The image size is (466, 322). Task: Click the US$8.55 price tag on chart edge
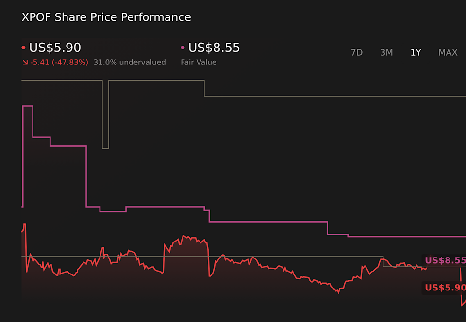click(444, 260)
